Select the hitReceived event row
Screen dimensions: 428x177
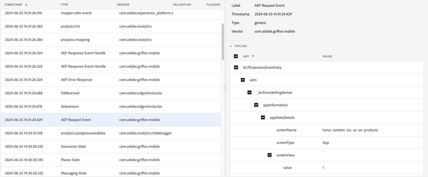[111, 93]
